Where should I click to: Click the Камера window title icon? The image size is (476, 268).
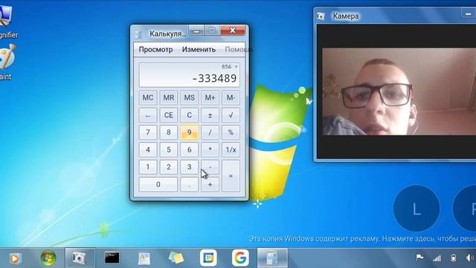(321, 16)
